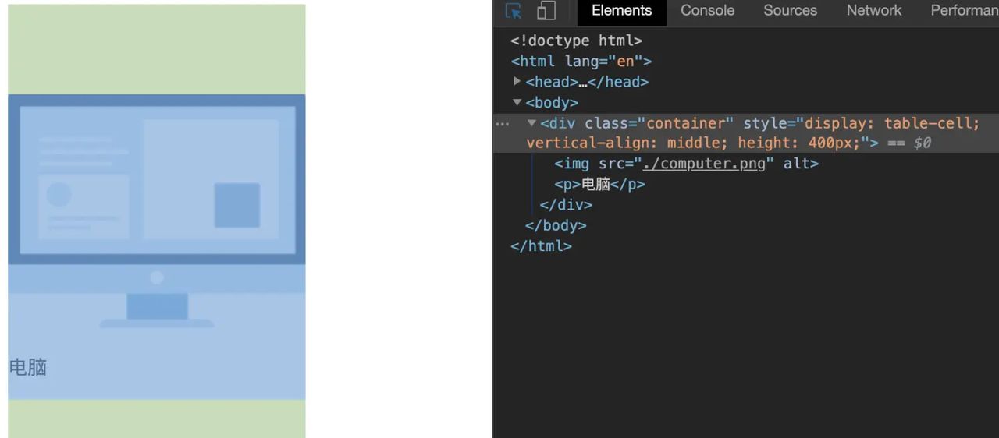The width and height of the screenshot is (999, 438).
Task: Collapse the div container node arrow
Action: (531, 123)
